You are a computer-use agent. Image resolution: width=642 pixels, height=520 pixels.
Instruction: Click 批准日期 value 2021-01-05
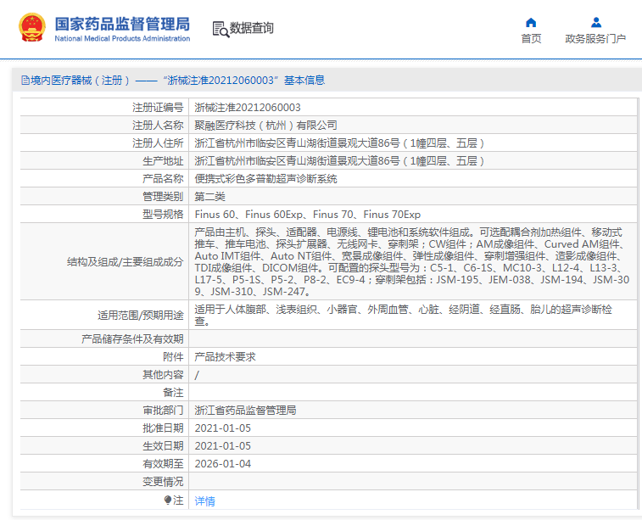coord(223,428)
